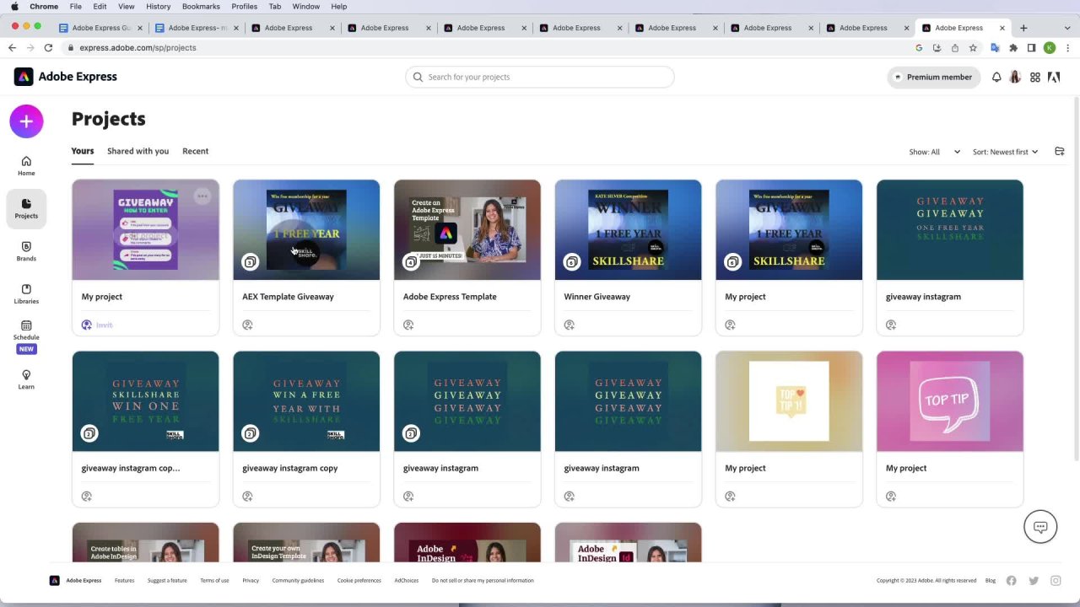This screenshot has width=1080, height=607.
Task: Expand the Show: All dropdown
Action: click(x=934, y=152)
